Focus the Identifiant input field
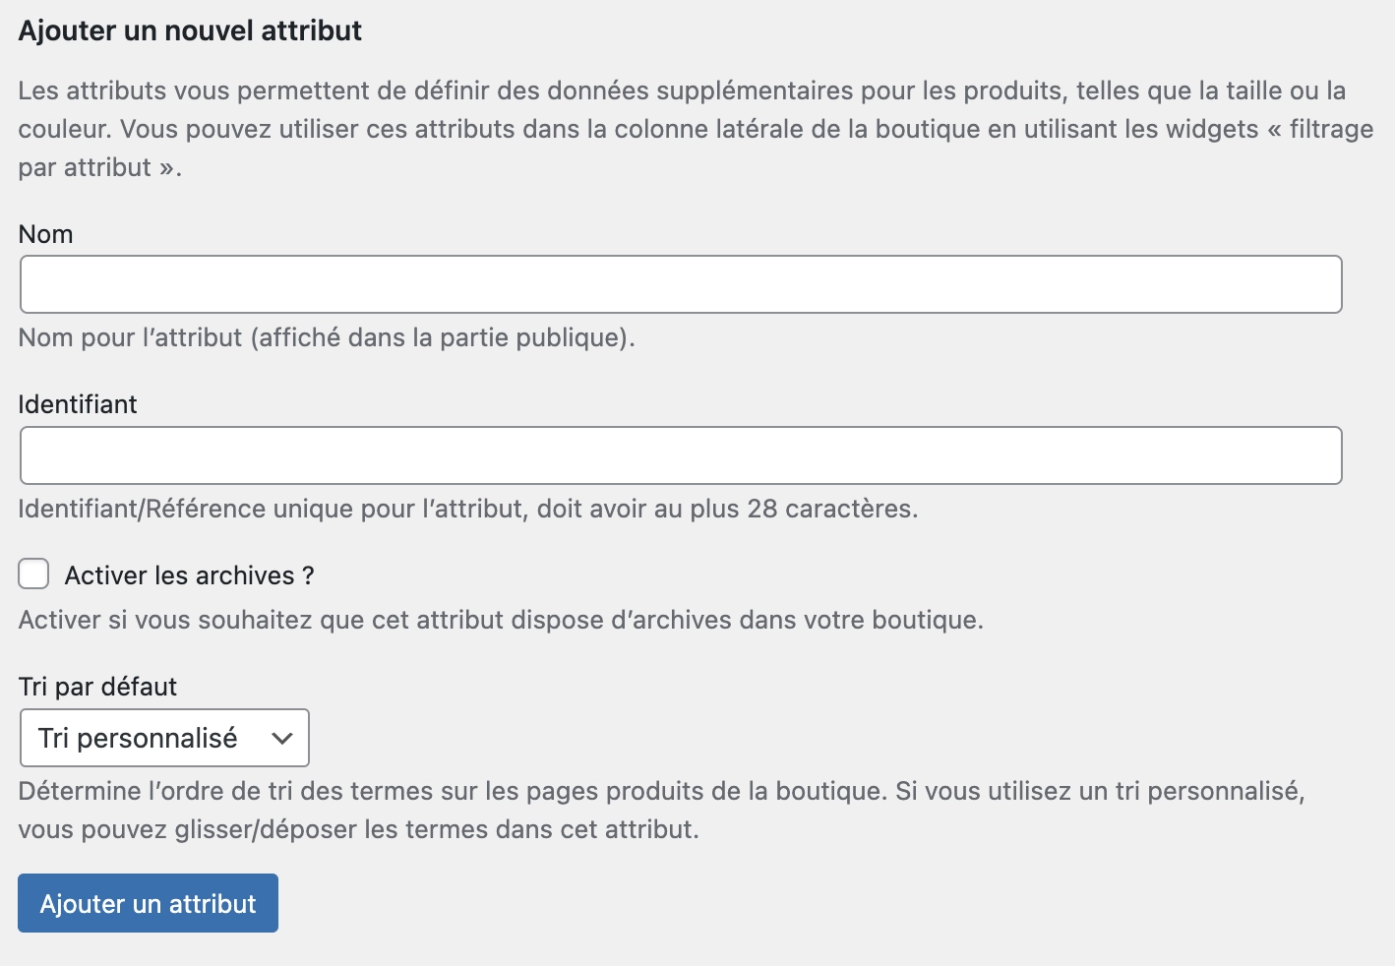Image resolution: width=1395 pixels, height=966 pixels. [681, 455]
